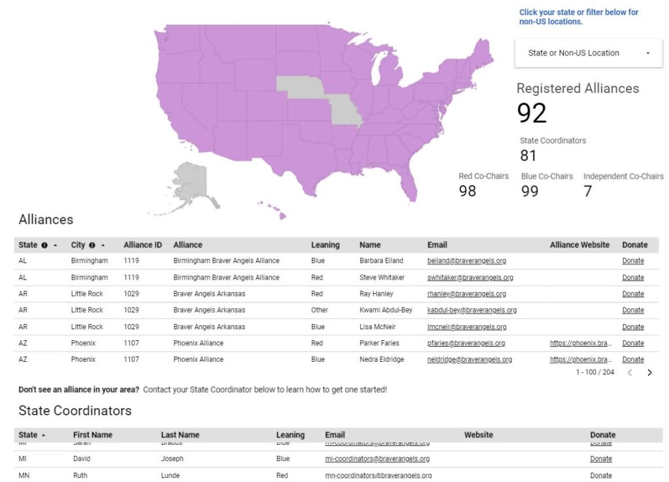Image resolution: width=669 pixels, height=482 pixels.
Task: Click the Alliance Website column header
Action: click(x=579, y=245)
